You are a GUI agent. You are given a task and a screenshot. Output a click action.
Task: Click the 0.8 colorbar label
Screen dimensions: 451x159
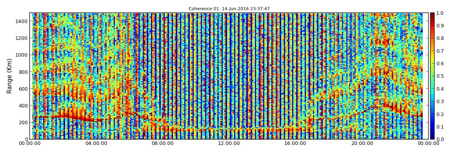(x=440, y=38)
